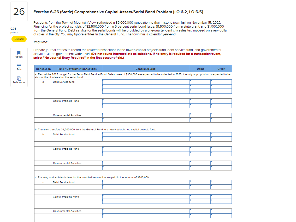
Task: Open the References panel
Action: point(19,79)
